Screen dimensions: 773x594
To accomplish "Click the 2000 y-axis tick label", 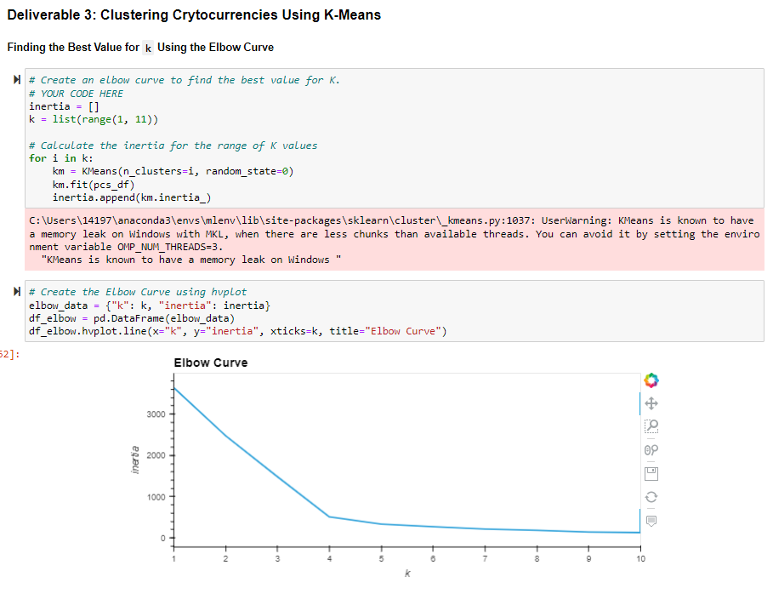I will pos(156,455).
